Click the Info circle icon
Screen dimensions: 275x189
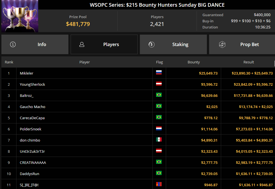pos(13,44)
